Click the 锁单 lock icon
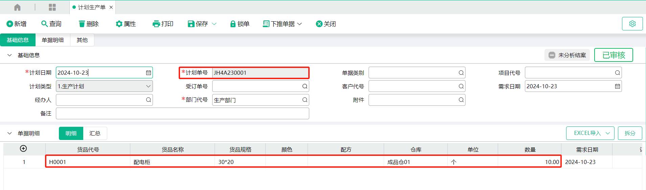This screenshot has width=646, height=190. tap(233, 24)
